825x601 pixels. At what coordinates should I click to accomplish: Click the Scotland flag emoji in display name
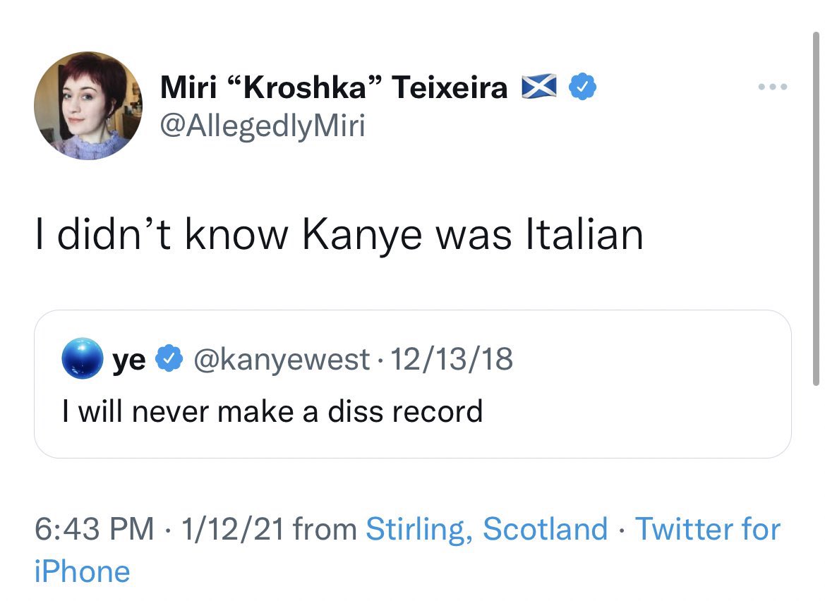tap(538, 87)
